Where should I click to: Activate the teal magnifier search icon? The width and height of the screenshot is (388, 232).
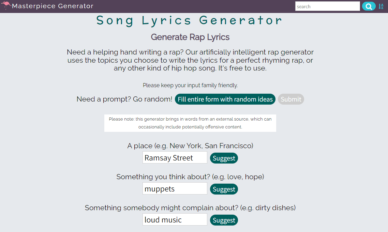[x=369, y=6]
